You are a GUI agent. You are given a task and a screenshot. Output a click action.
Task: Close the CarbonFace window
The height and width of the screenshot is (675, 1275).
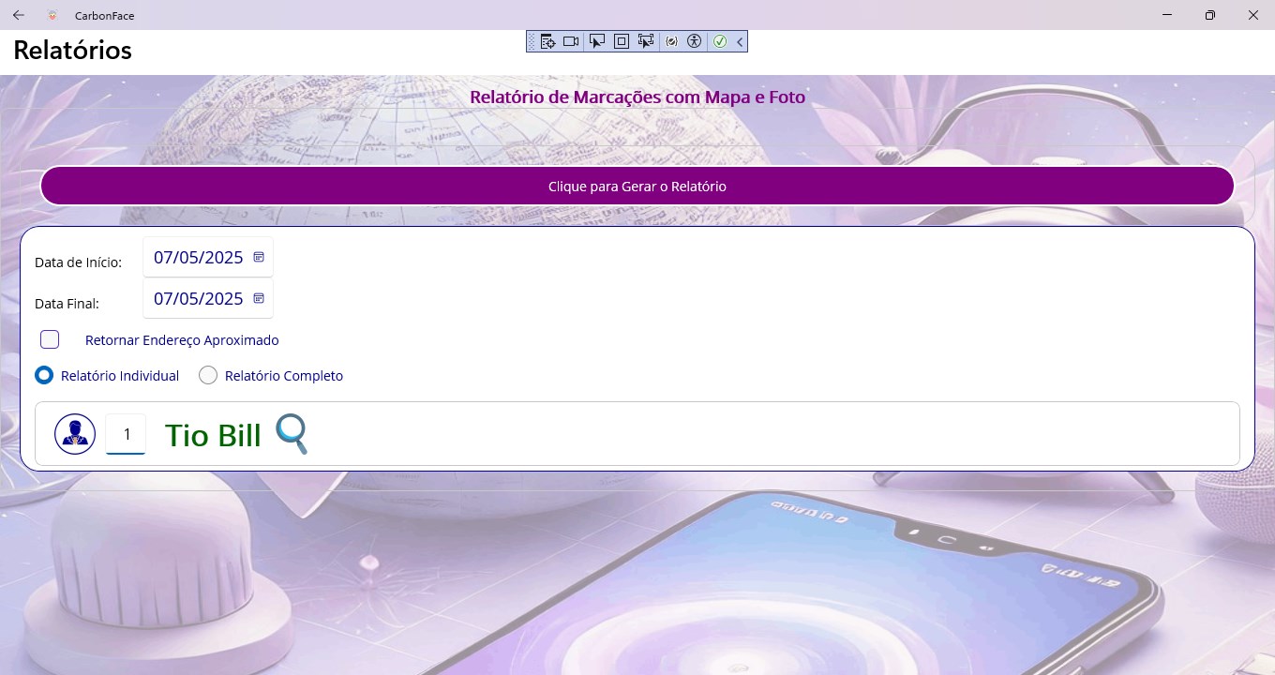[1253, 15]
